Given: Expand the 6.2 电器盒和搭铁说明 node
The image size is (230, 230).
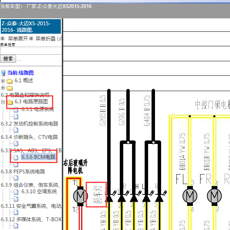Looking at the screenshot, I should [3, 88].
